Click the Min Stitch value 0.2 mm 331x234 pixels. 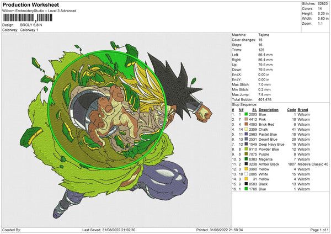tap(264, 89)
